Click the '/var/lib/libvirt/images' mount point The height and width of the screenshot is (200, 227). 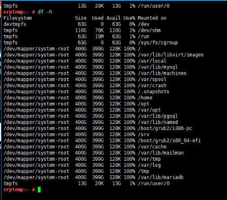(171, 55)
